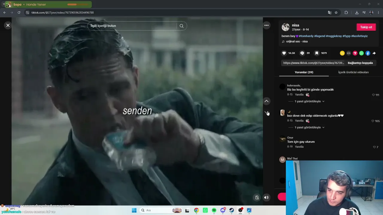Reload the page with the refresh icon
The image size is (383, 215).
tap(19, 13)
